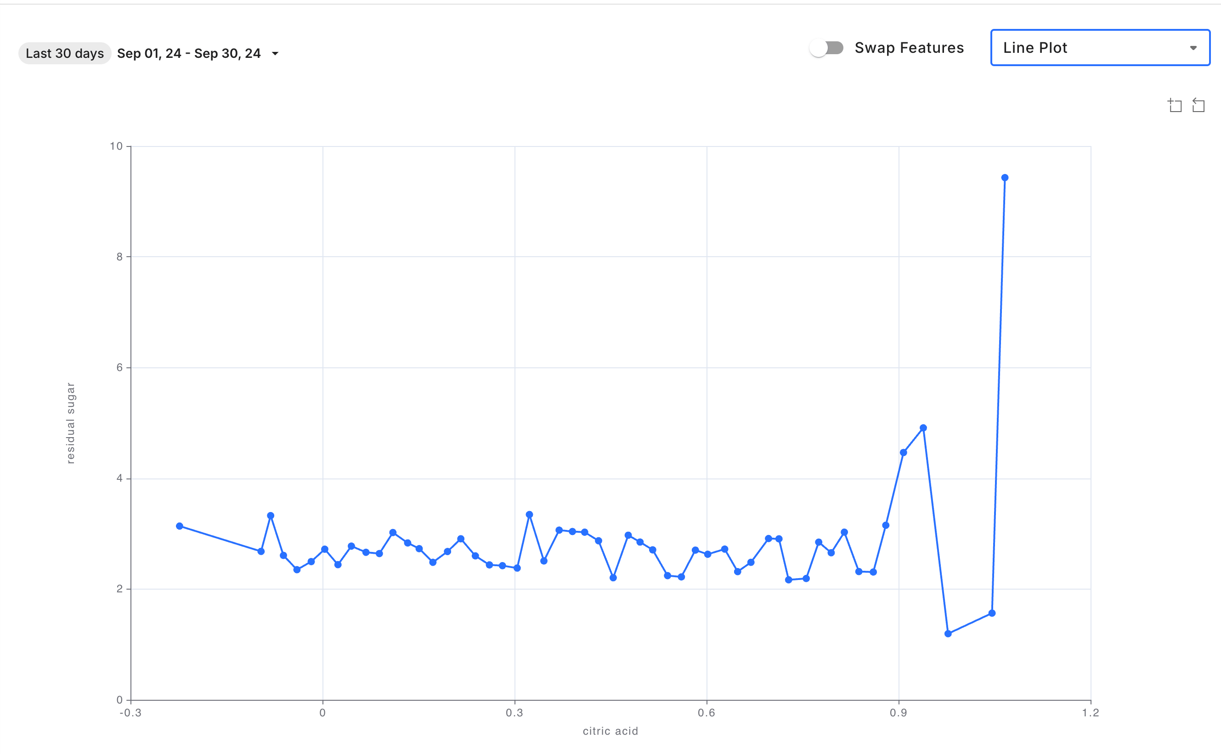Image resolution: width=1221 pixels, height=754 pixels.
Task: Click the Line Plot dropdown arrow
Action: click(1193, 48)
